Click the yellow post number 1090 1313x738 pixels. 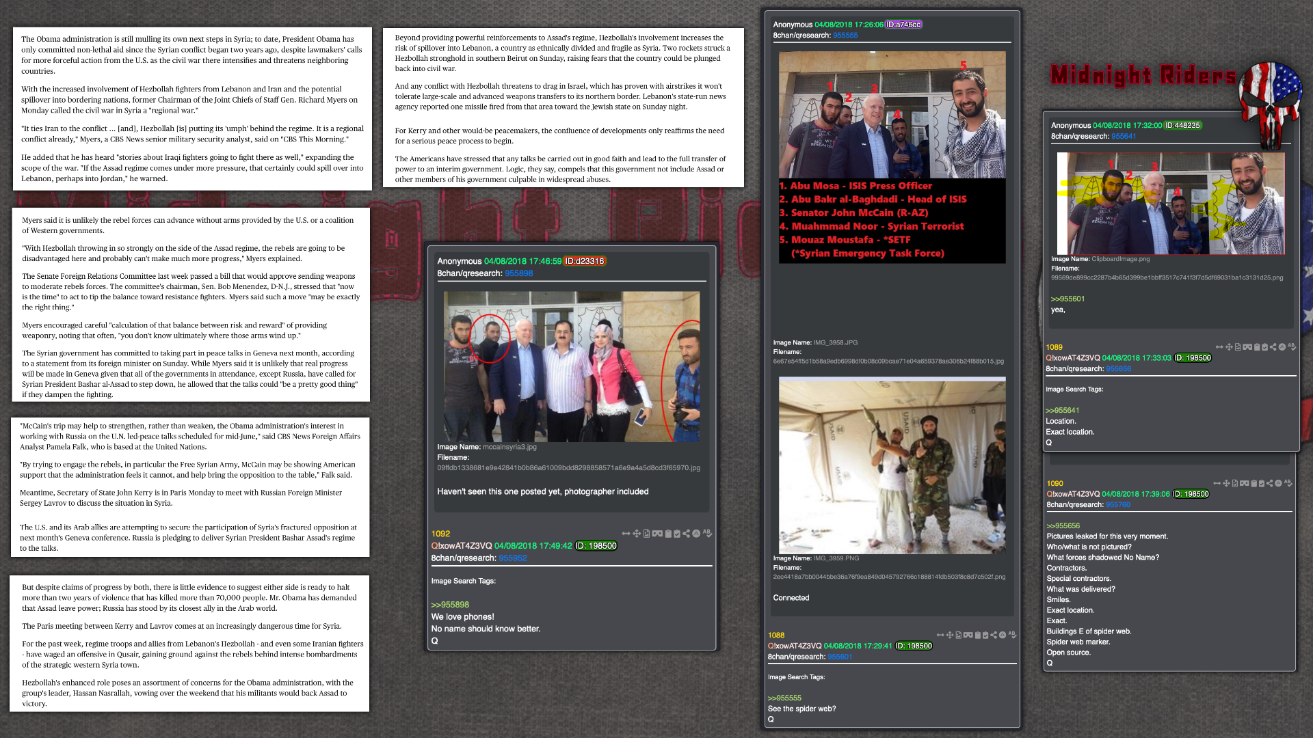(1055, 484)
